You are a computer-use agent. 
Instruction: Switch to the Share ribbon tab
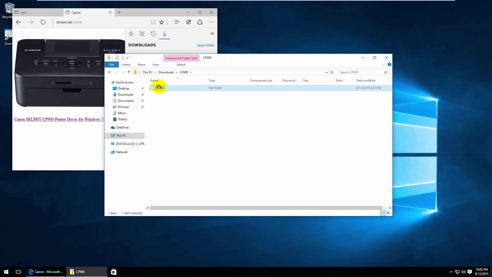point(141,65)
